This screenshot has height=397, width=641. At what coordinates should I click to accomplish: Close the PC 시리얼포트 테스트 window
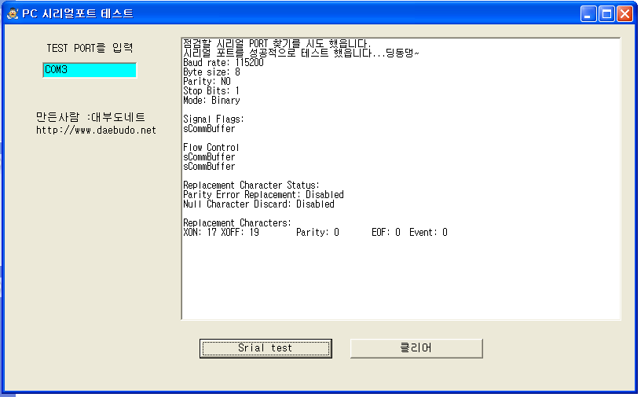(x=625, y=14)
